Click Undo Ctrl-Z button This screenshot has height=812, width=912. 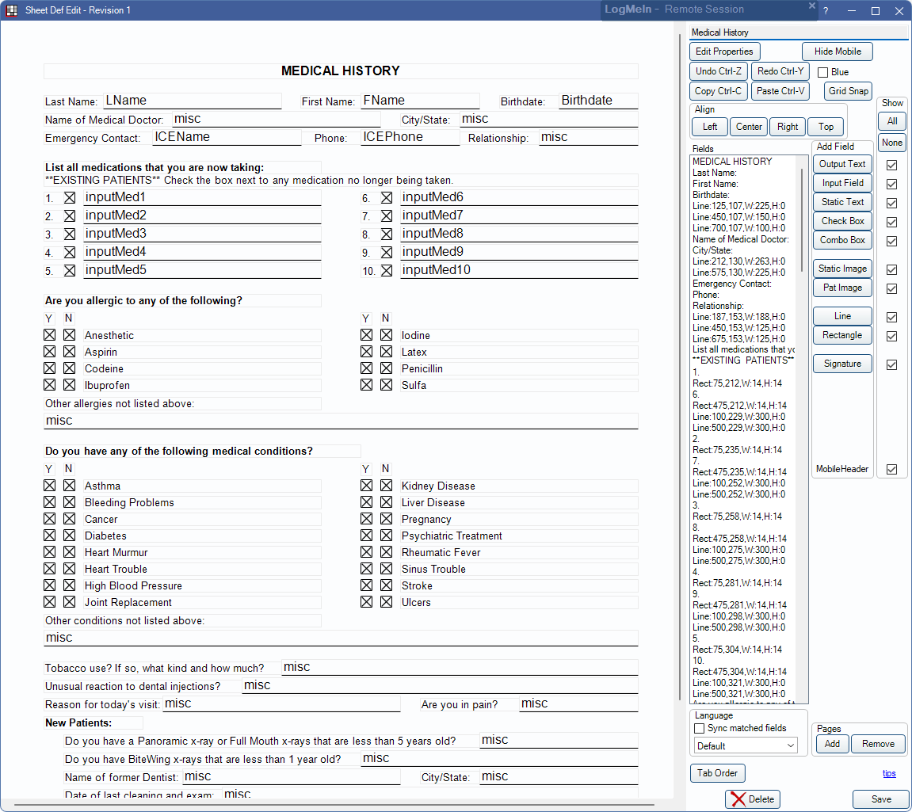pos(718,71)
